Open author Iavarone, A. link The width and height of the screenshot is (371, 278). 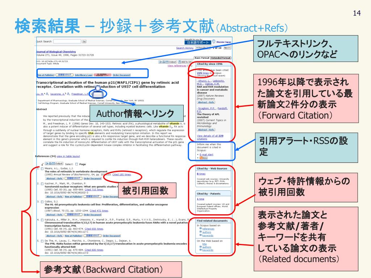(57, 94)
